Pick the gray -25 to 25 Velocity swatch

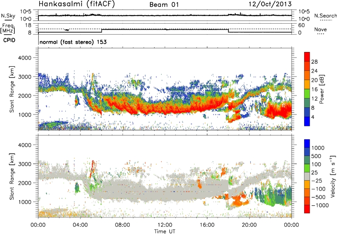point(307,176)
